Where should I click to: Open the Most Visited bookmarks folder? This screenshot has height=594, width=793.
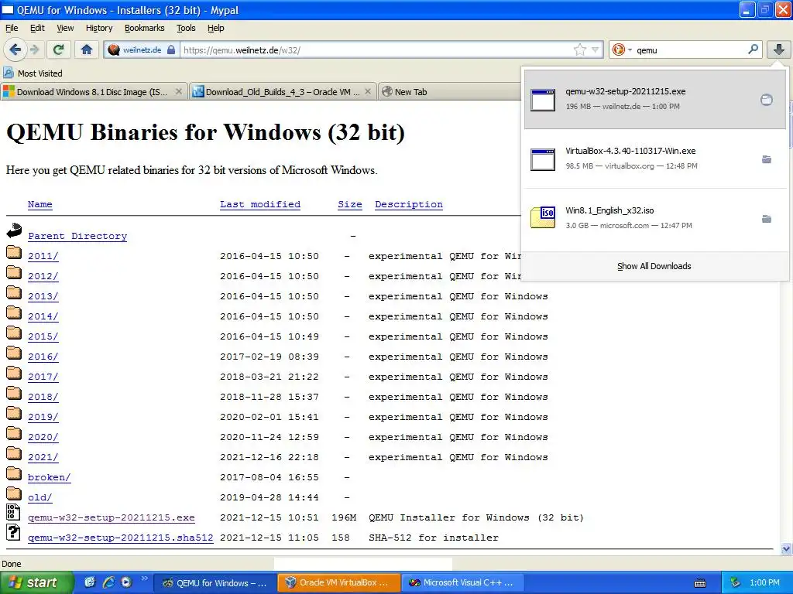tap(33, 73)
